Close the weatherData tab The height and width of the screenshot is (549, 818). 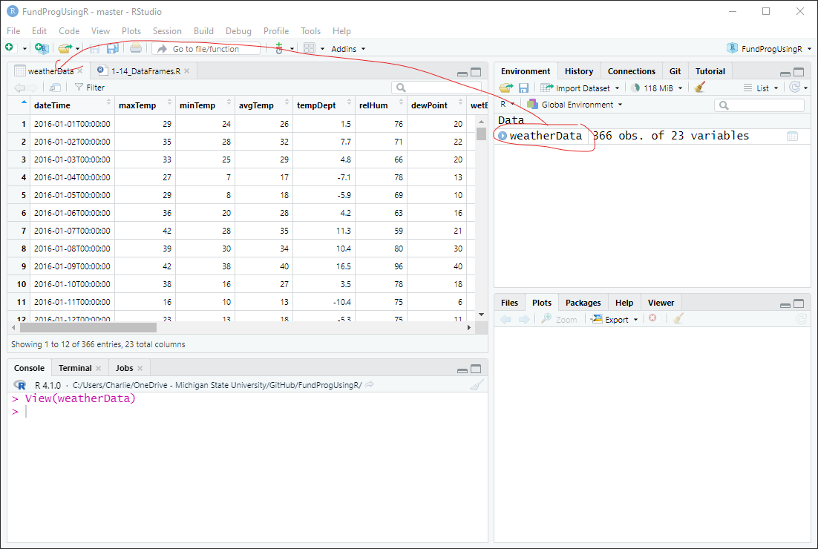click(x=80, y=71)
